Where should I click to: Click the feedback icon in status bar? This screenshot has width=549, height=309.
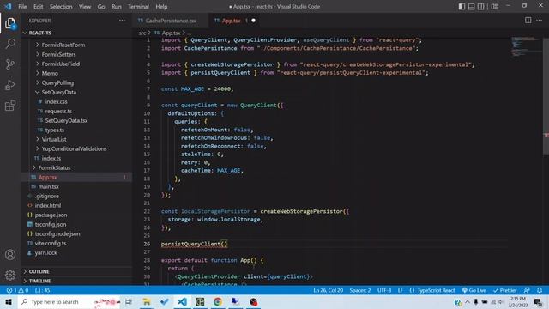click(x=527, y=290)
